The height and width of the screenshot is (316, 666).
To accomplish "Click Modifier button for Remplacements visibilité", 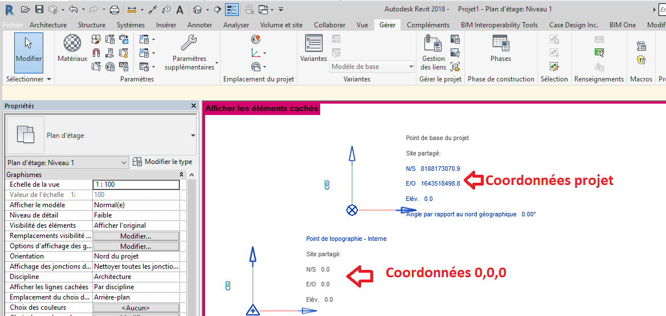I will coord(136,236).
